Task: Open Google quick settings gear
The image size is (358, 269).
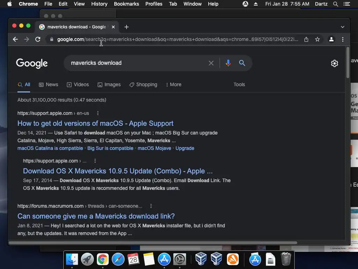Action: click(x=335, y=63)
